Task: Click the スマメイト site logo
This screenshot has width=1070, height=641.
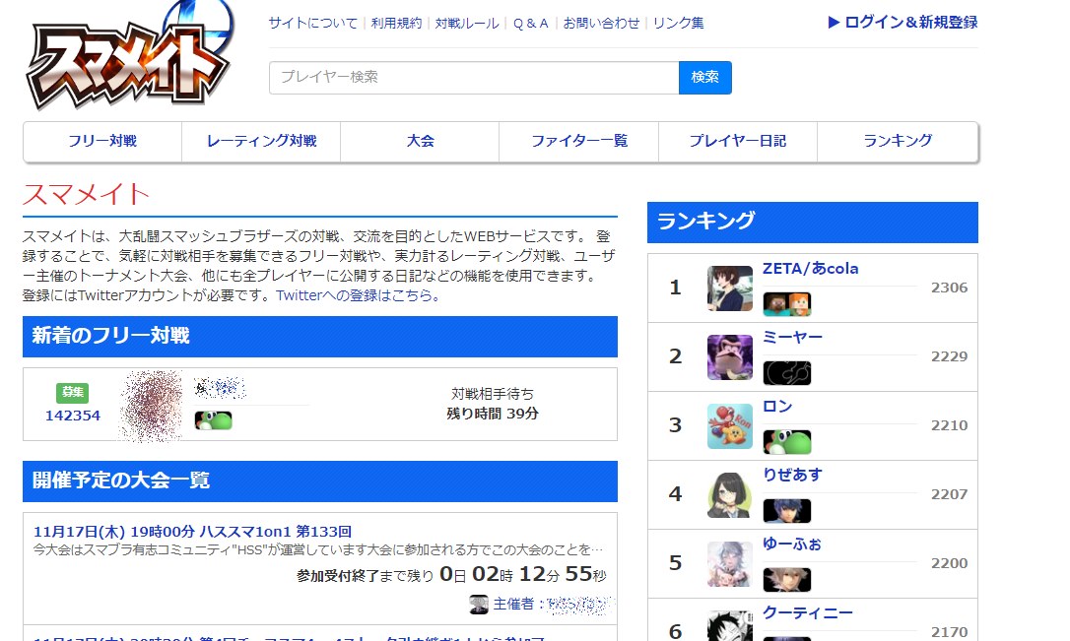Action: pyautogui.click(x=130, y=56)
